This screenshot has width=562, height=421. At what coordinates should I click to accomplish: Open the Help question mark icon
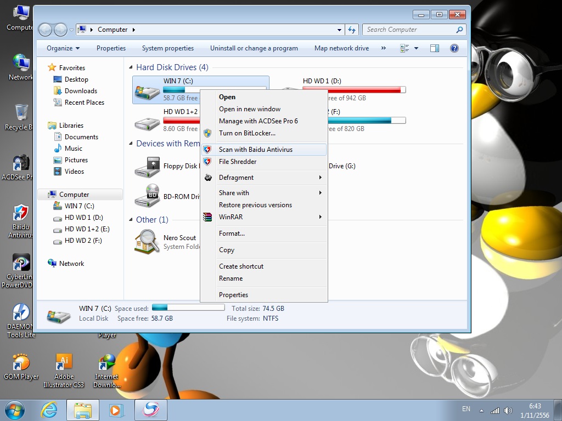coord(454,48)
